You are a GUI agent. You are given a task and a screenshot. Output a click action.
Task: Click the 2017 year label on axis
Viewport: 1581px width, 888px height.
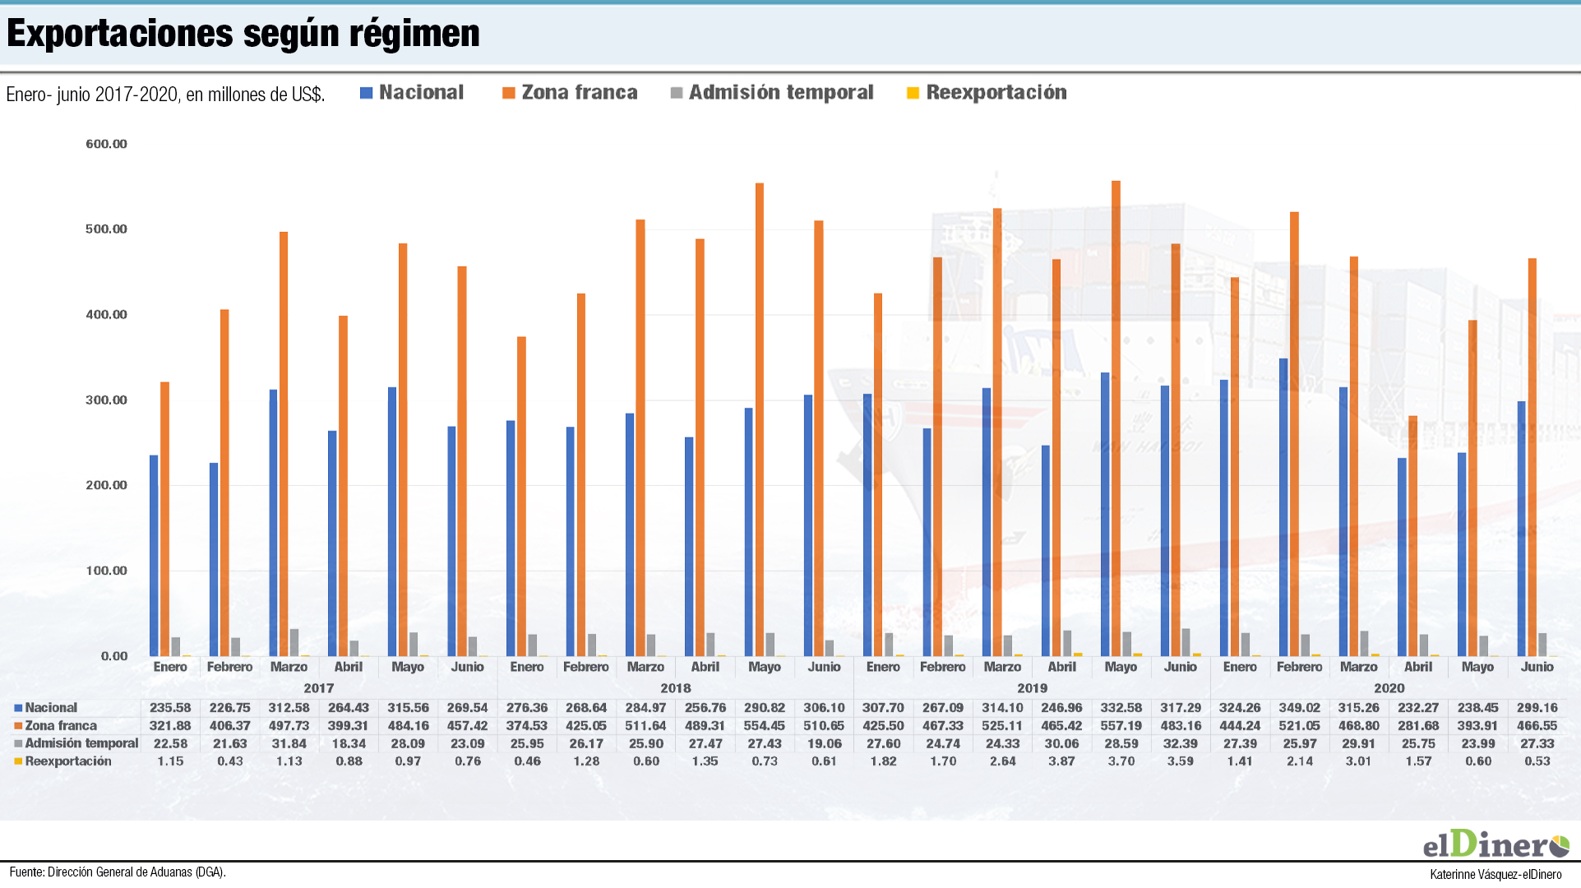319,688
